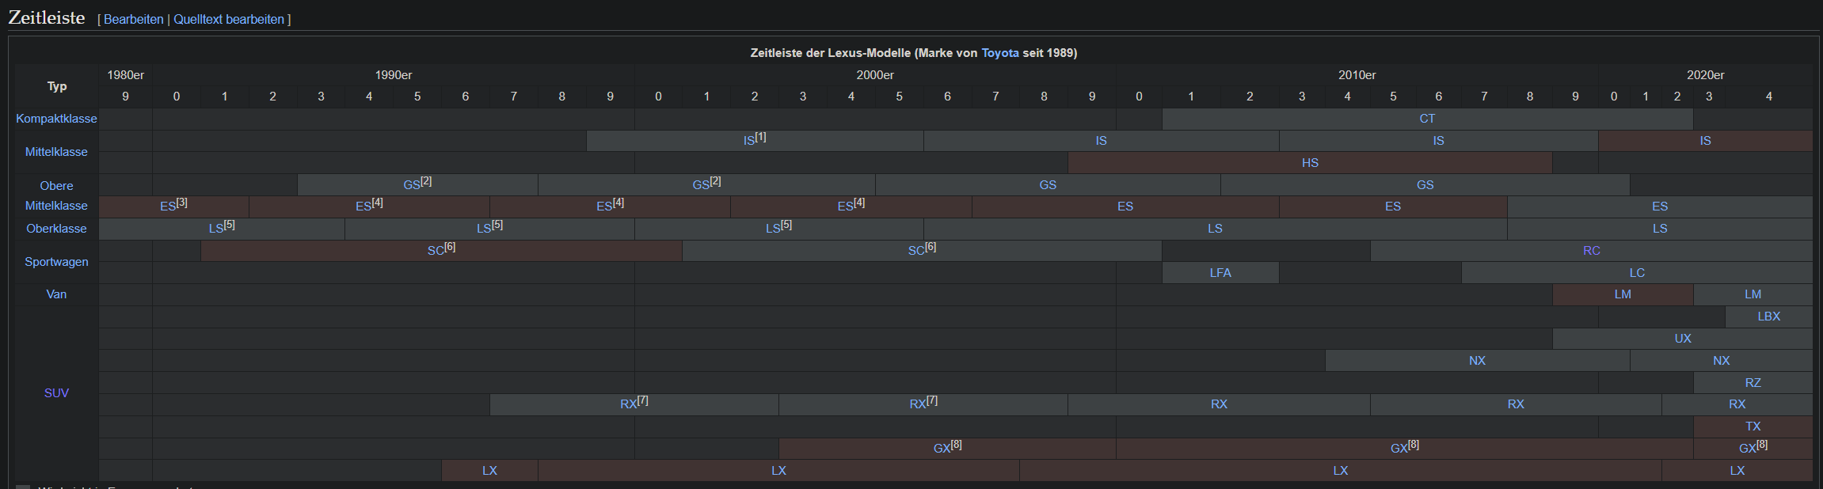Open the LFA sports car link

1220,273
